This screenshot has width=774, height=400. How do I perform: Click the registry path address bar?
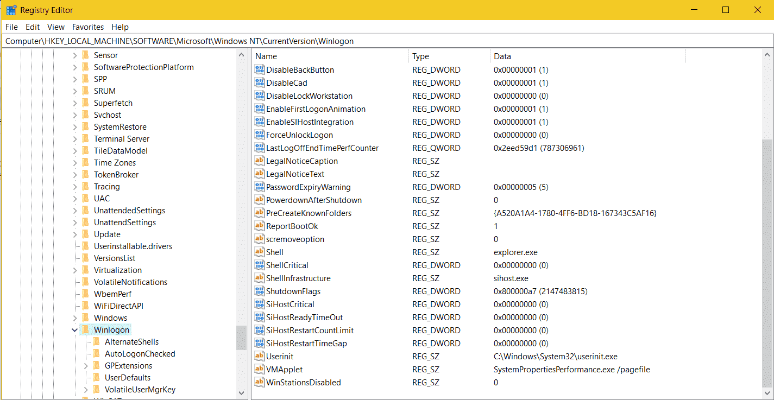(387, 41)
